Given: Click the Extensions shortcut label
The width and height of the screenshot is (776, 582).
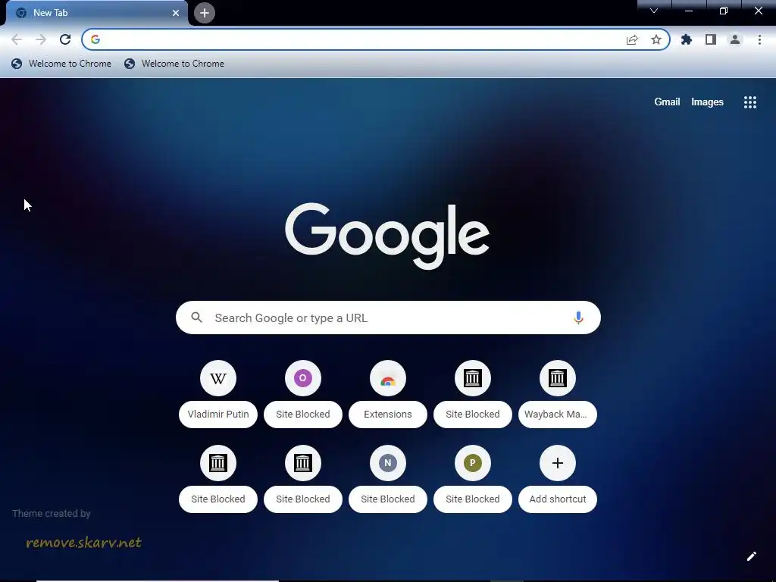Looking at the screenshot, I should 388,415.
